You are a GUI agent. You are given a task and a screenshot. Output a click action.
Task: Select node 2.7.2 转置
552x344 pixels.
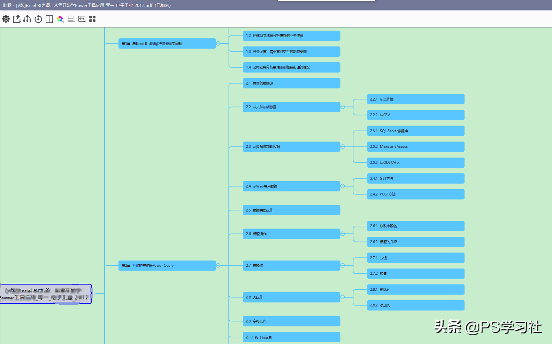[x=416, y=273]
